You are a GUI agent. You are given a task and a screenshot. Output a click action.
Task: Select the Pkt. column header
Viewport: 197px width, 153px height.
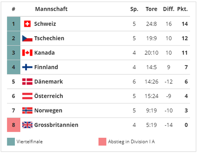pyautogui.click(x=182, y=9)
